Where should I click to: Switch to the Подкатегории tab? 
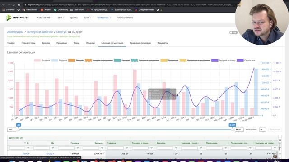click(28, 43)
